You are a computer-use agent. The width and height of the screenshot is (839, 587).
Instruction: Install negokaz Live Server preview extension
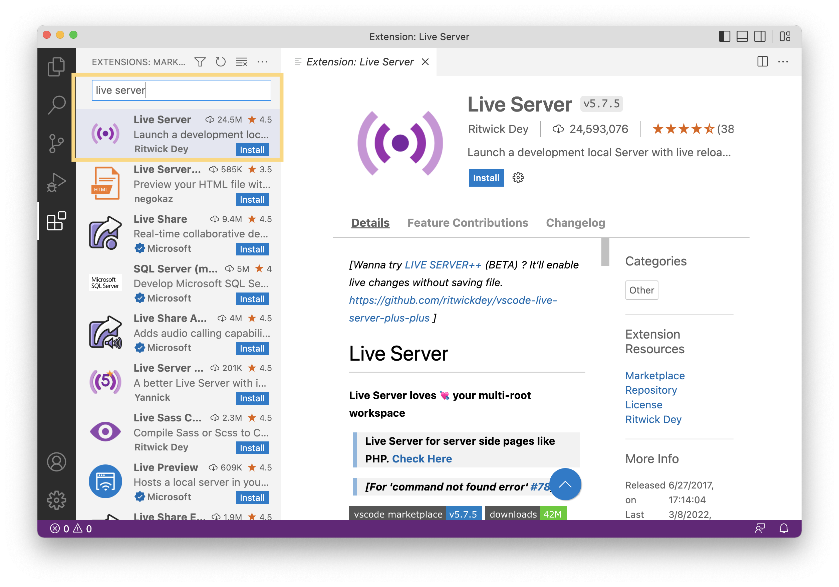click(252, 200)
